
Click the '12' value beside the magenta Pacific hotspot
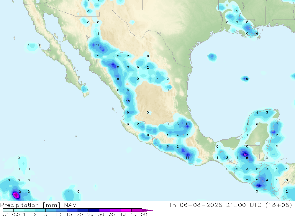(19, 192)
